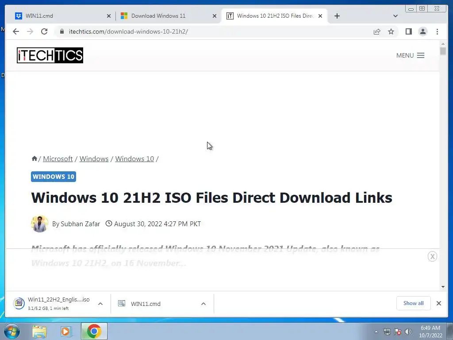Go back using the browser back arrow
453x340 pixels.
(16, 31)
